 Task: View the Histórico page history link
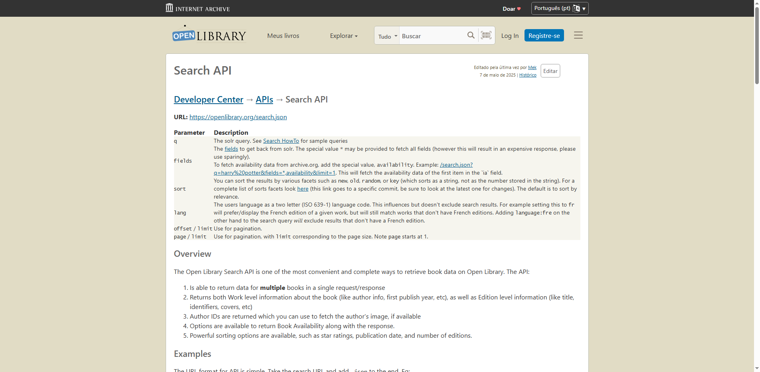528,75
